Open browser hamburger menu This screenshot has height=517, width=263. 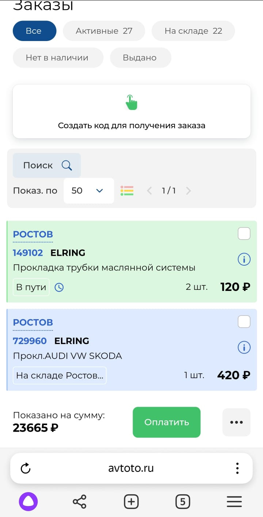pyautogui.click(x=234, y=501)
